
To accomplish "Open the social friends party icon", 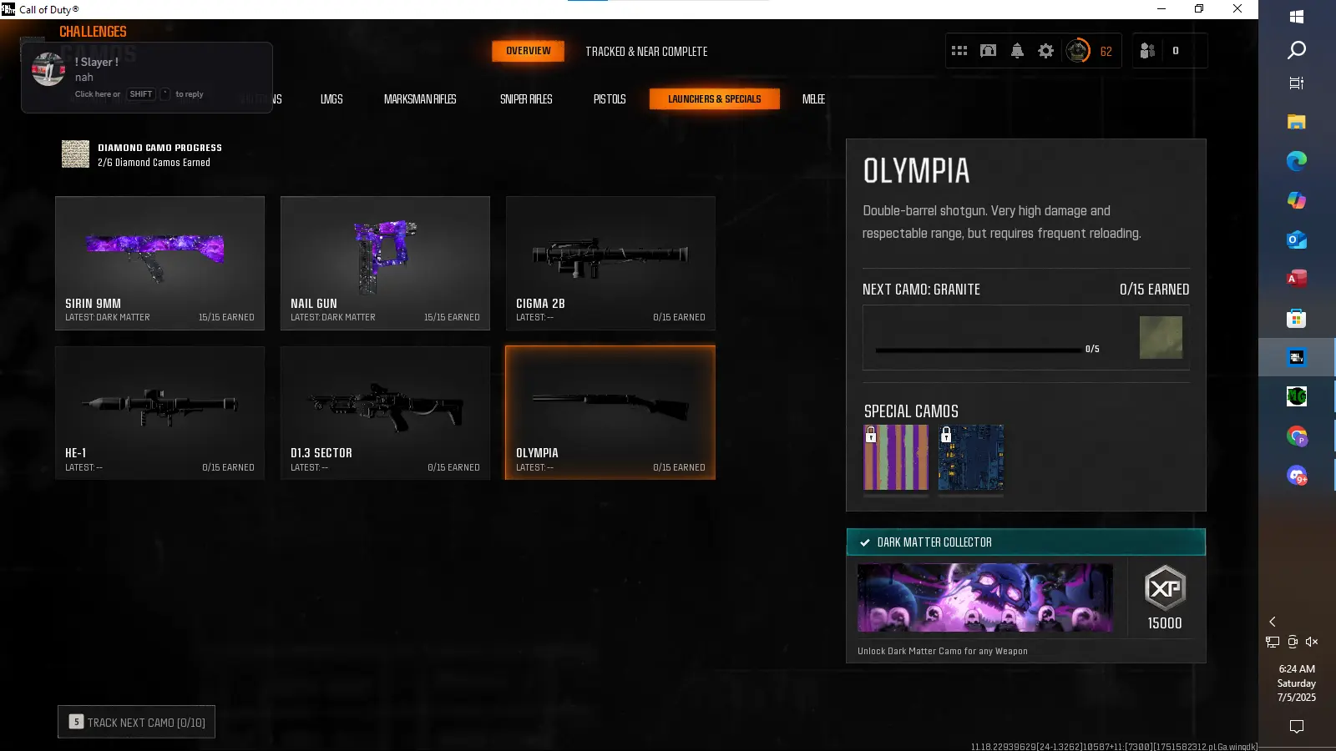I will click(x=1147, y=51).
